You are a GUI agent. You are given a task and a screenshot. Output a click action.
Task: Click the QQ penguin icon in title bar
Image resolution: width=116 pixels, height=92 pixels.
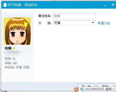pos(5,5)
